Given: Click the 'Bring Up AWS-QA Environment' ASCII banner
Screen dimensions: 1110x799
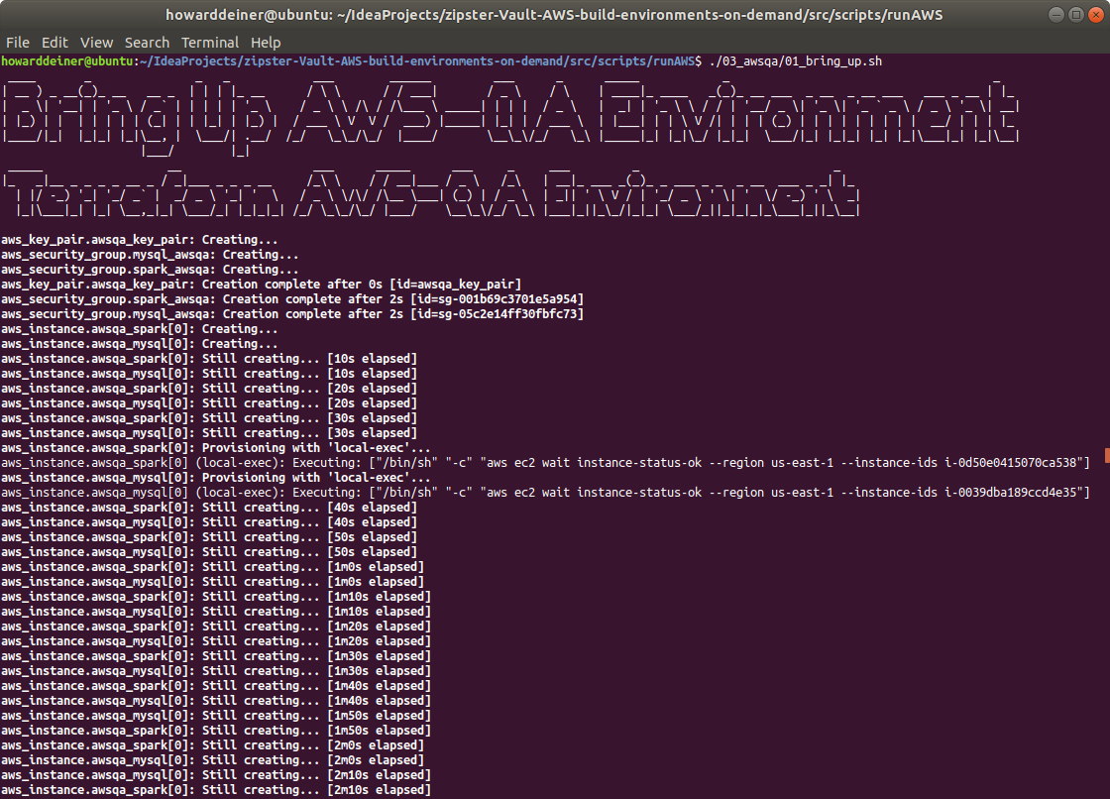Looking at the screenshot, I should [x=509, y=117].
